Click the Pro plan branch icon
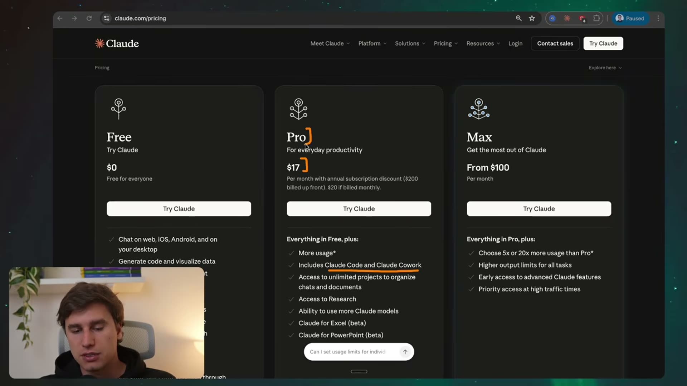Screen dimensions: 687x386 pyautogui.click(x=298, y=109)
